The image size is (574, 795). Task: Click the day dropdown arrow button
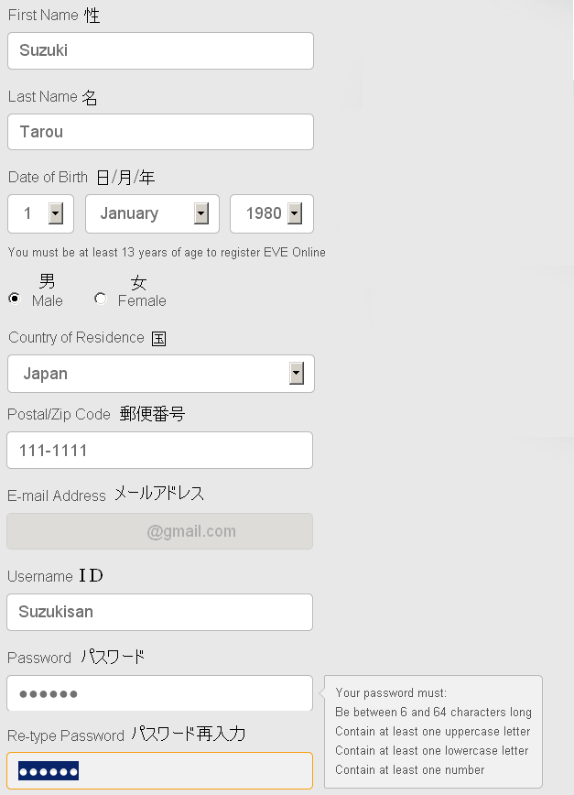pos(55,214)
